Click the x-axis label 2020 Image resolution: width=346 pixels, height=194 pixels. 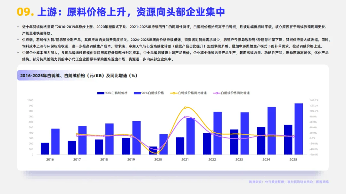(x=158, y=160)
